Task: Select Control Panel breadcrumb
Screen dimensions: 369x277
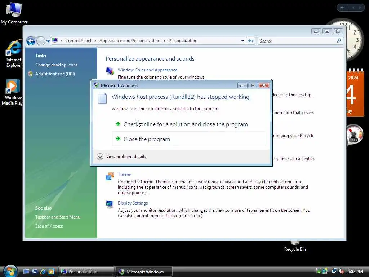Action: pos(78,41)
